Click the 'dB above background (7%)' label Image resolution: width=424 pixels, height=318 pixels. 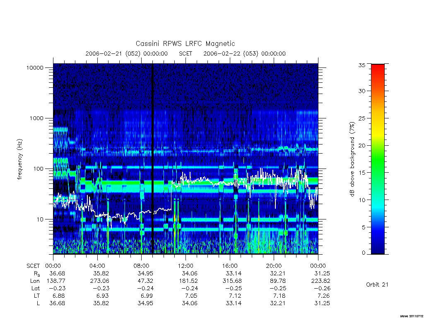pos(352,159)
